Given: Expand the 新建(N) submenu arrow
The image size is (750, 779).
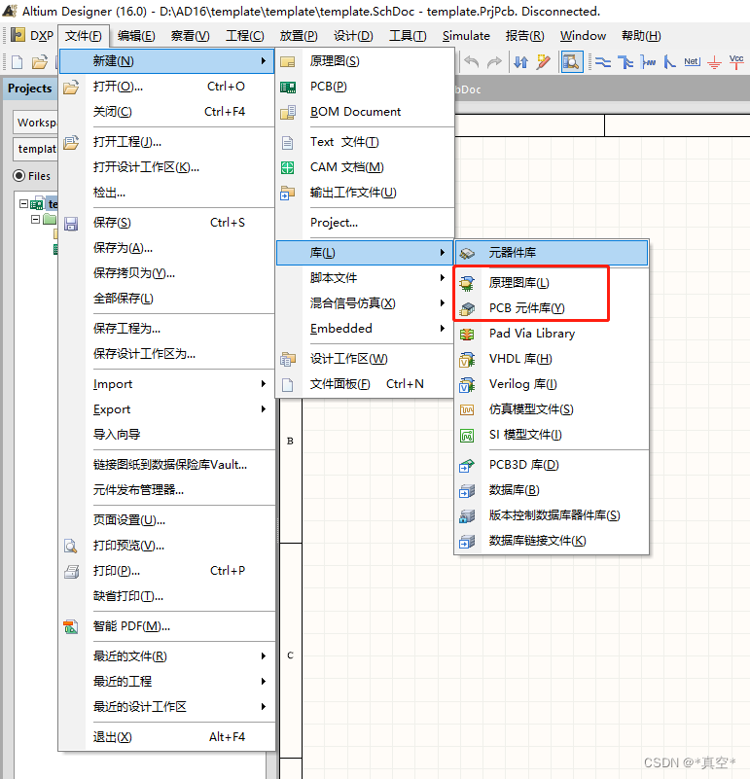Looking at the screenshot, I should 264,61.
